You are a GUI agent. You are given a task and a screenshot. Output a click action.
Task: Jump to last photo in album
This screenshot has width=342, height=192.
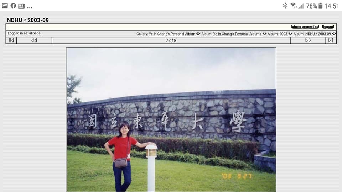[331, 41]
